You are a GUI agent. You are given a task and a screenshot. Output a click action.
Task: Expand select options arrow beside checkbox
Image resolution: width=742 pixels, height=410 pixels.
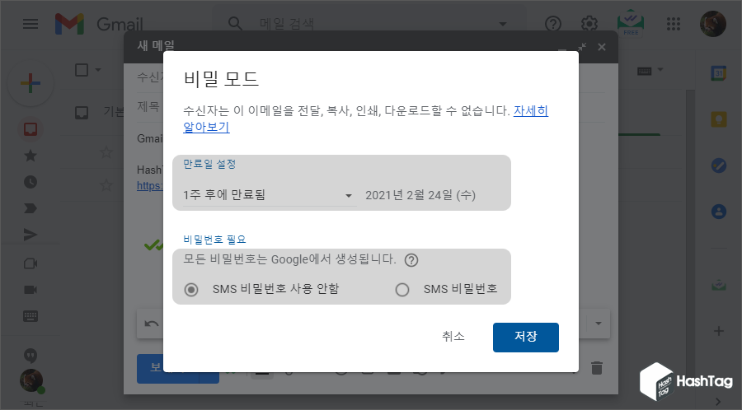click(98, 70)
